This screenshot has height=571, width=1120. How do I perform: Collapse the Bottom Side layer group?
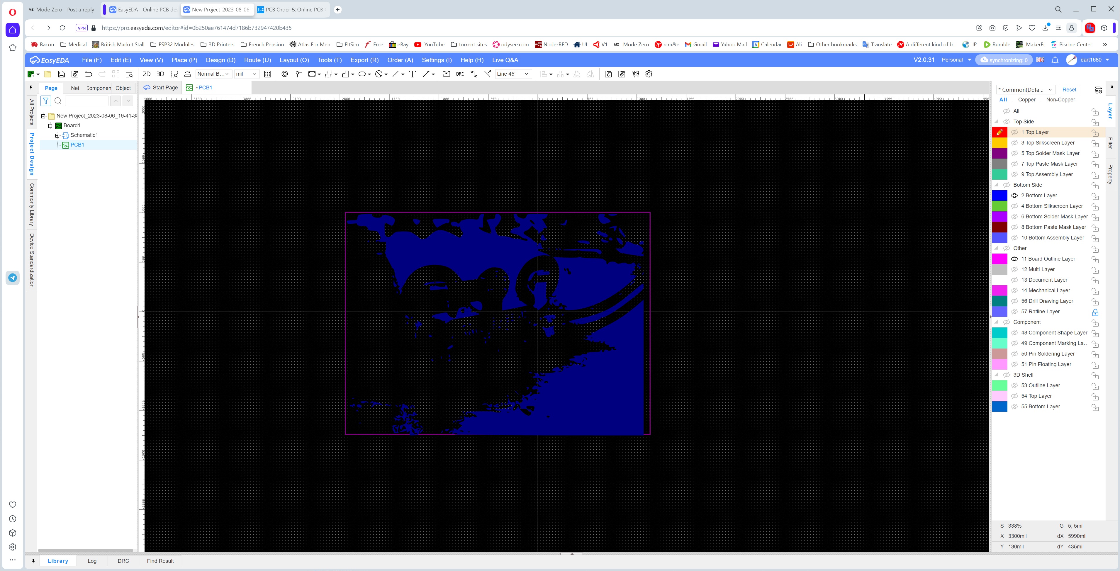(997, 185)
